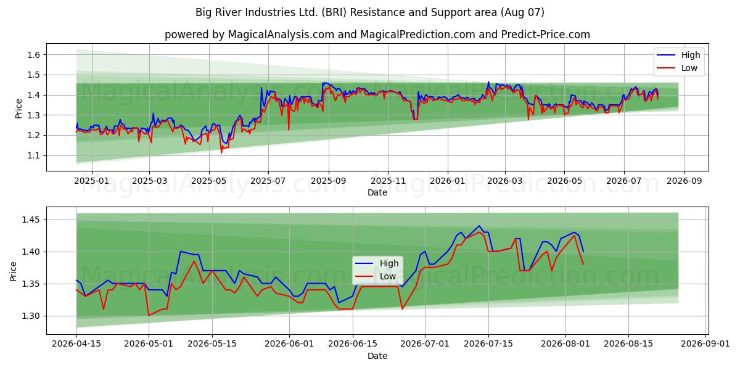Click the '1.35' y-axis label on bottom chart
The width and height of the screenshot is (740, 370).
coord(32,284)
